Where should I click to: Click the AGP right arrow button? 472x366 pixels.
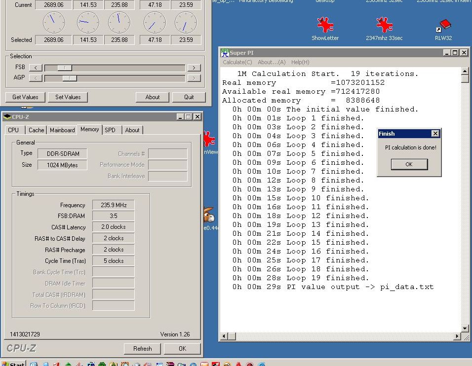[x=194, y=78]
